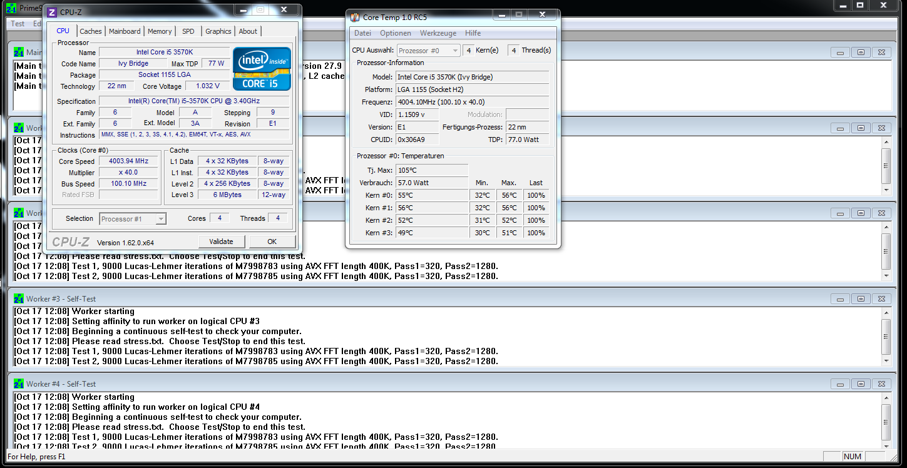This screenshot has height=468, width=907.
Task: Click the Core Speed value 4003.94 MHz
Action: 128,161
